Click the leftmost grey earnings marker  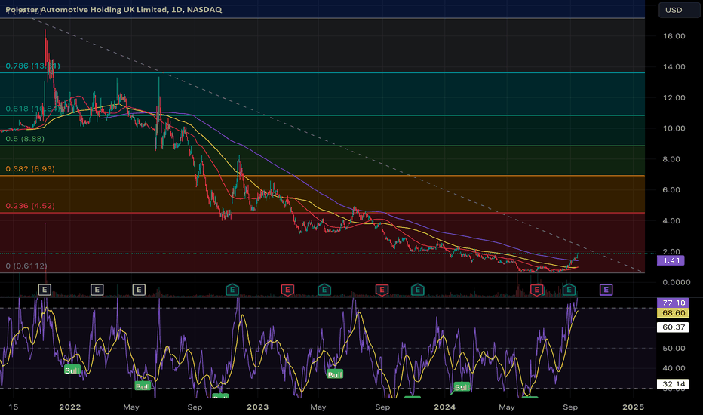45,290
